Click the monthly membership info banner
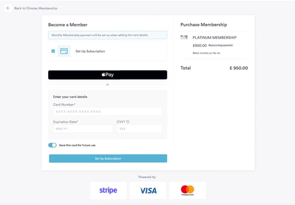 pos(108,35)
